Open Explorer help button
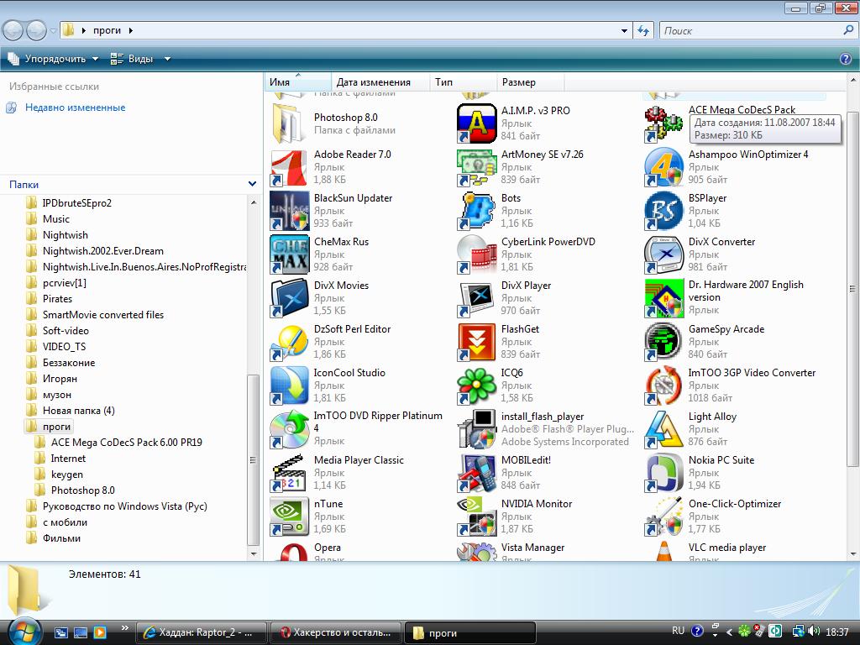The width and height of the screenshot is (860, 645). point(846,59)
